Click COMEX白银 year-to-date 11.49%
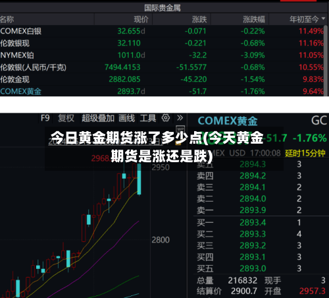329x298 pixels. 311,31
